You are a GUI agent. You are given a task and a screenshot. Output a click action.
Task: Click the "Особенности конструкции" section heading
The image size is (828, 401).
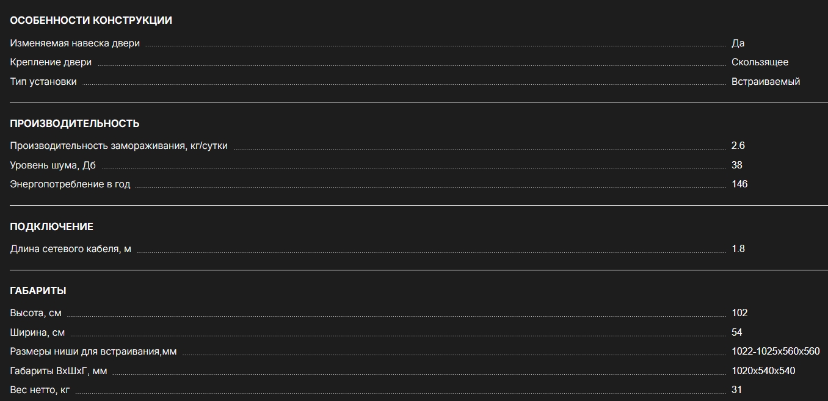point(91,20)
